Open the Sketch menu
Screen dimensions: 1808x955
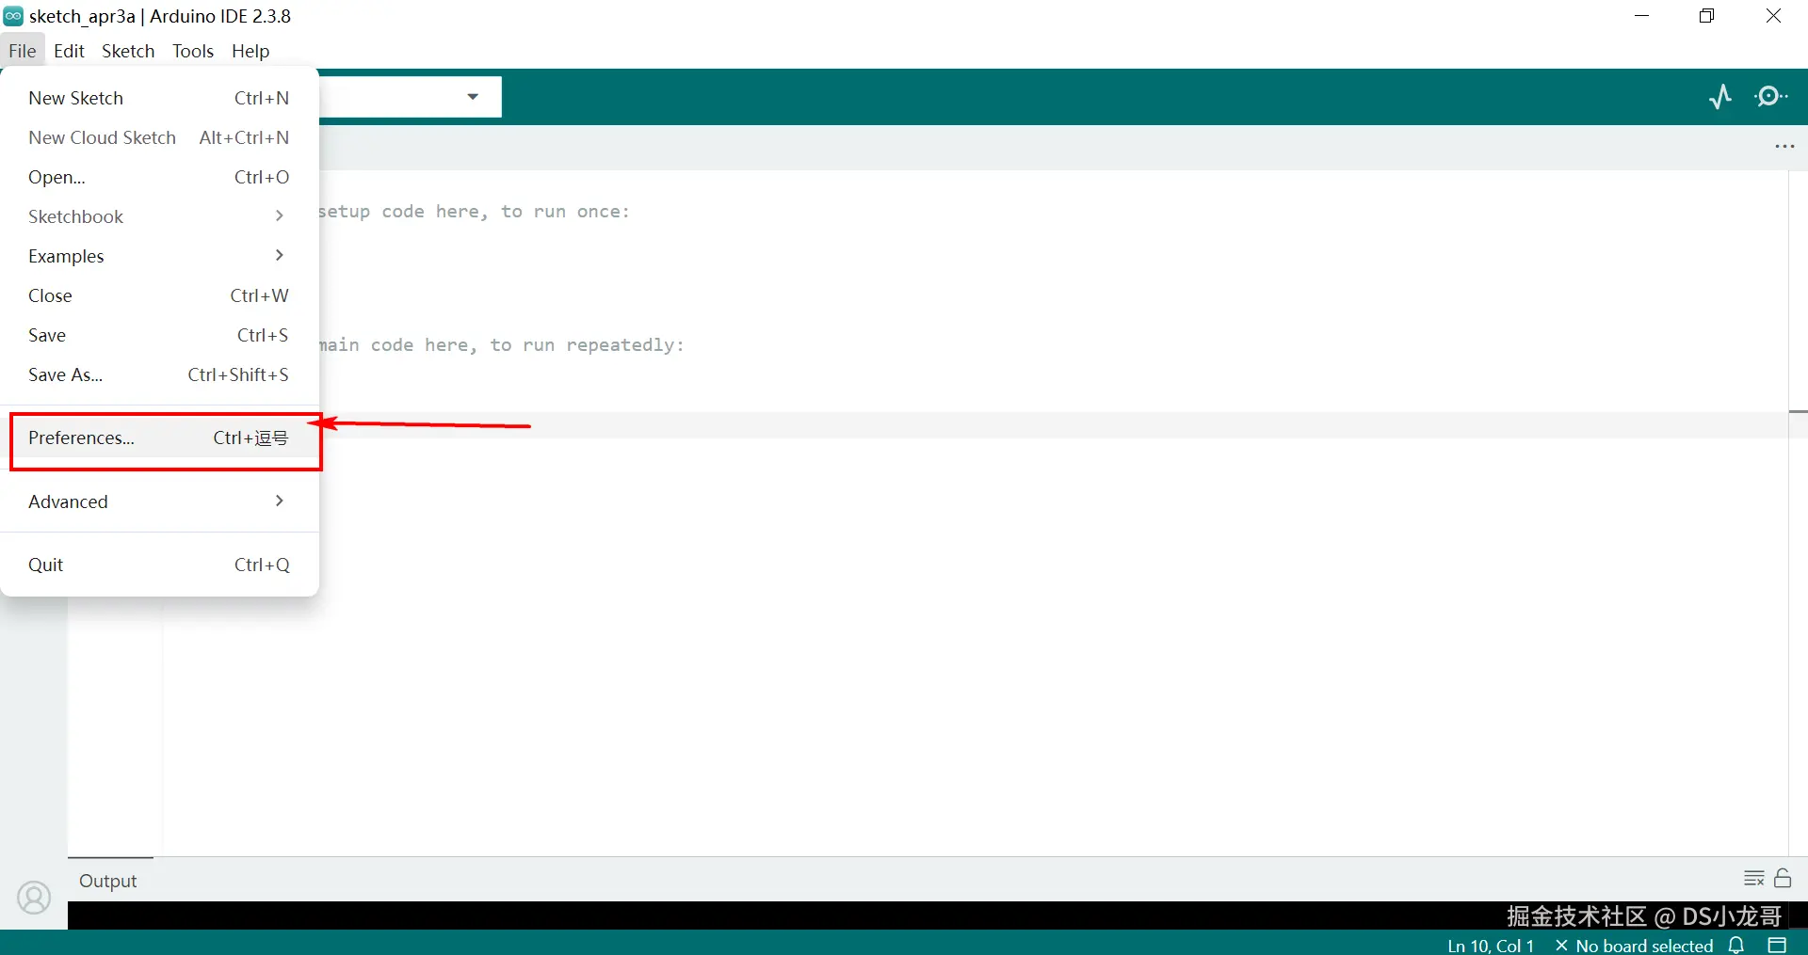tap(128, 51)
